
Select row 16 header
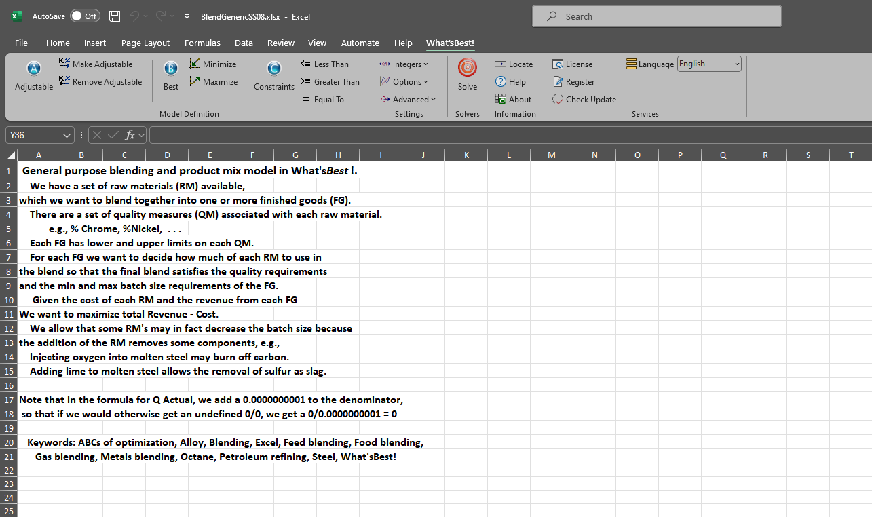9,385
